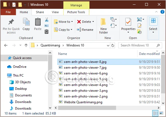The image size is (166, 117).
Task: Open the Picture Tools tab
Action: (76, 12)
